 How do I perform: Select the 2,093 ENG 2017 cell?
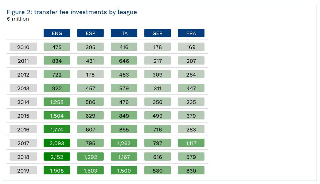pyautogui.click(x=57, y=143)
